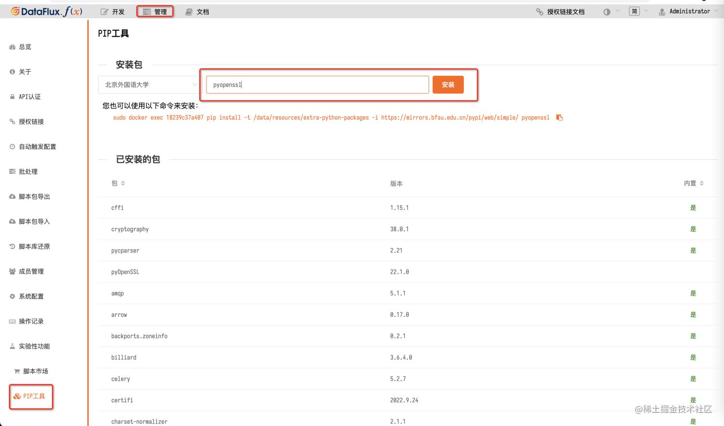Select the billiard package row
The height and width of the screenshot is (426, 724).
pyautogui.click(x=408, y=357)
